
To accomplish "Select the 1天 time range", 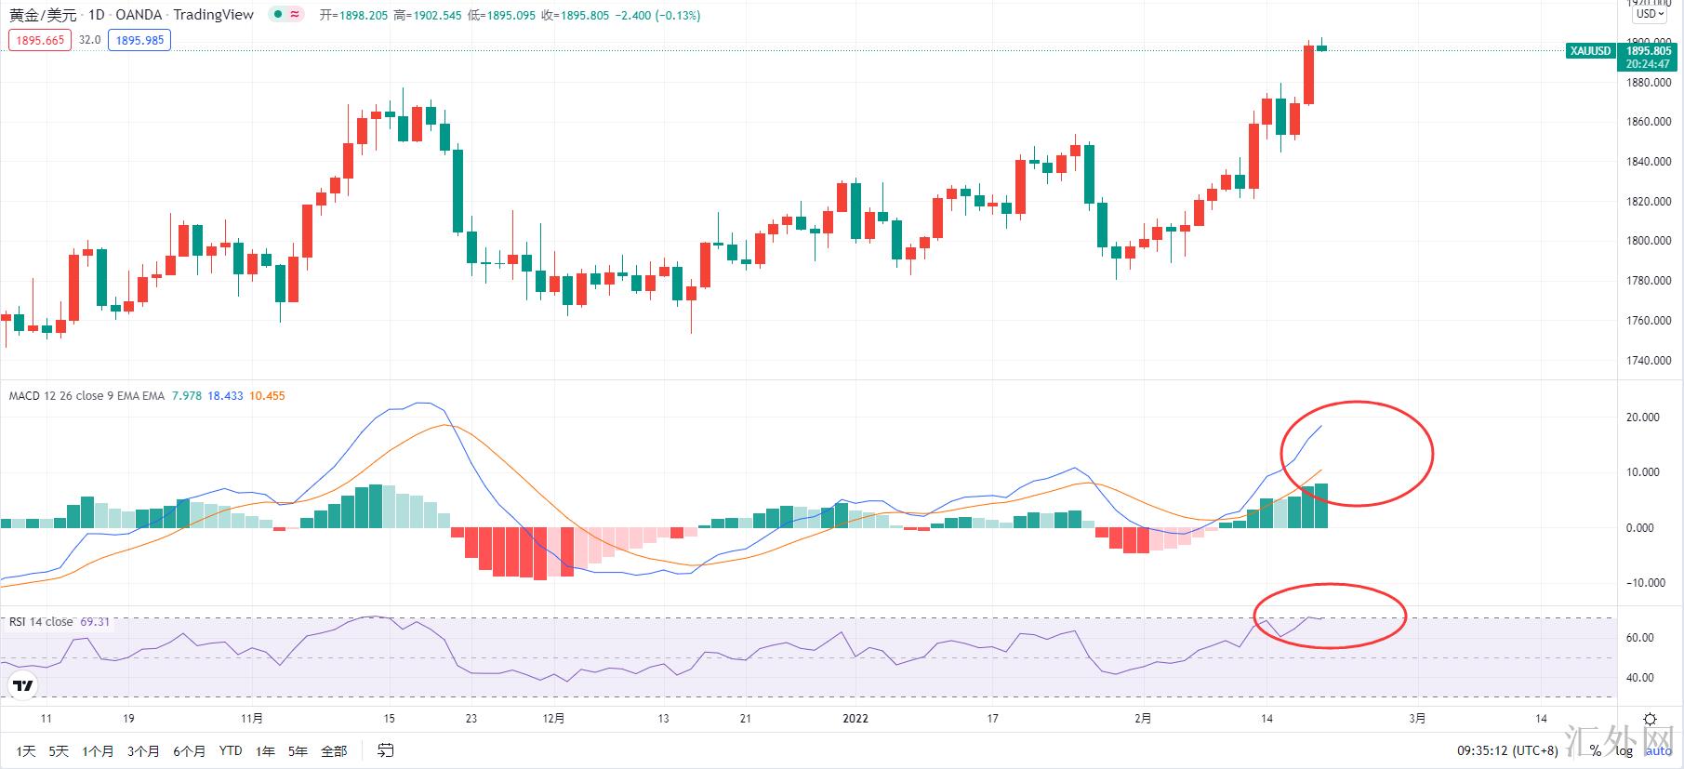I will pos(26,750).
